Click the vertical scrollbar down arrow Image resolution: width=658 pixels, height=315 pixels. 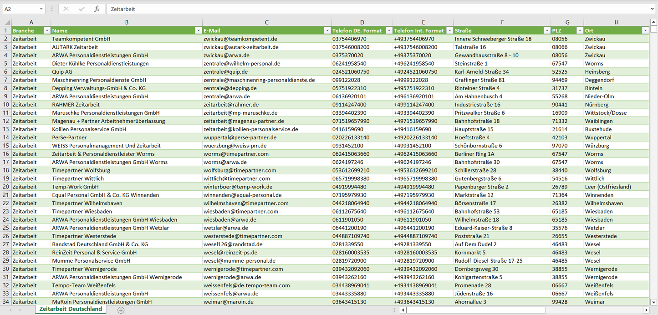pyautogui.click(x=654, y=301)
